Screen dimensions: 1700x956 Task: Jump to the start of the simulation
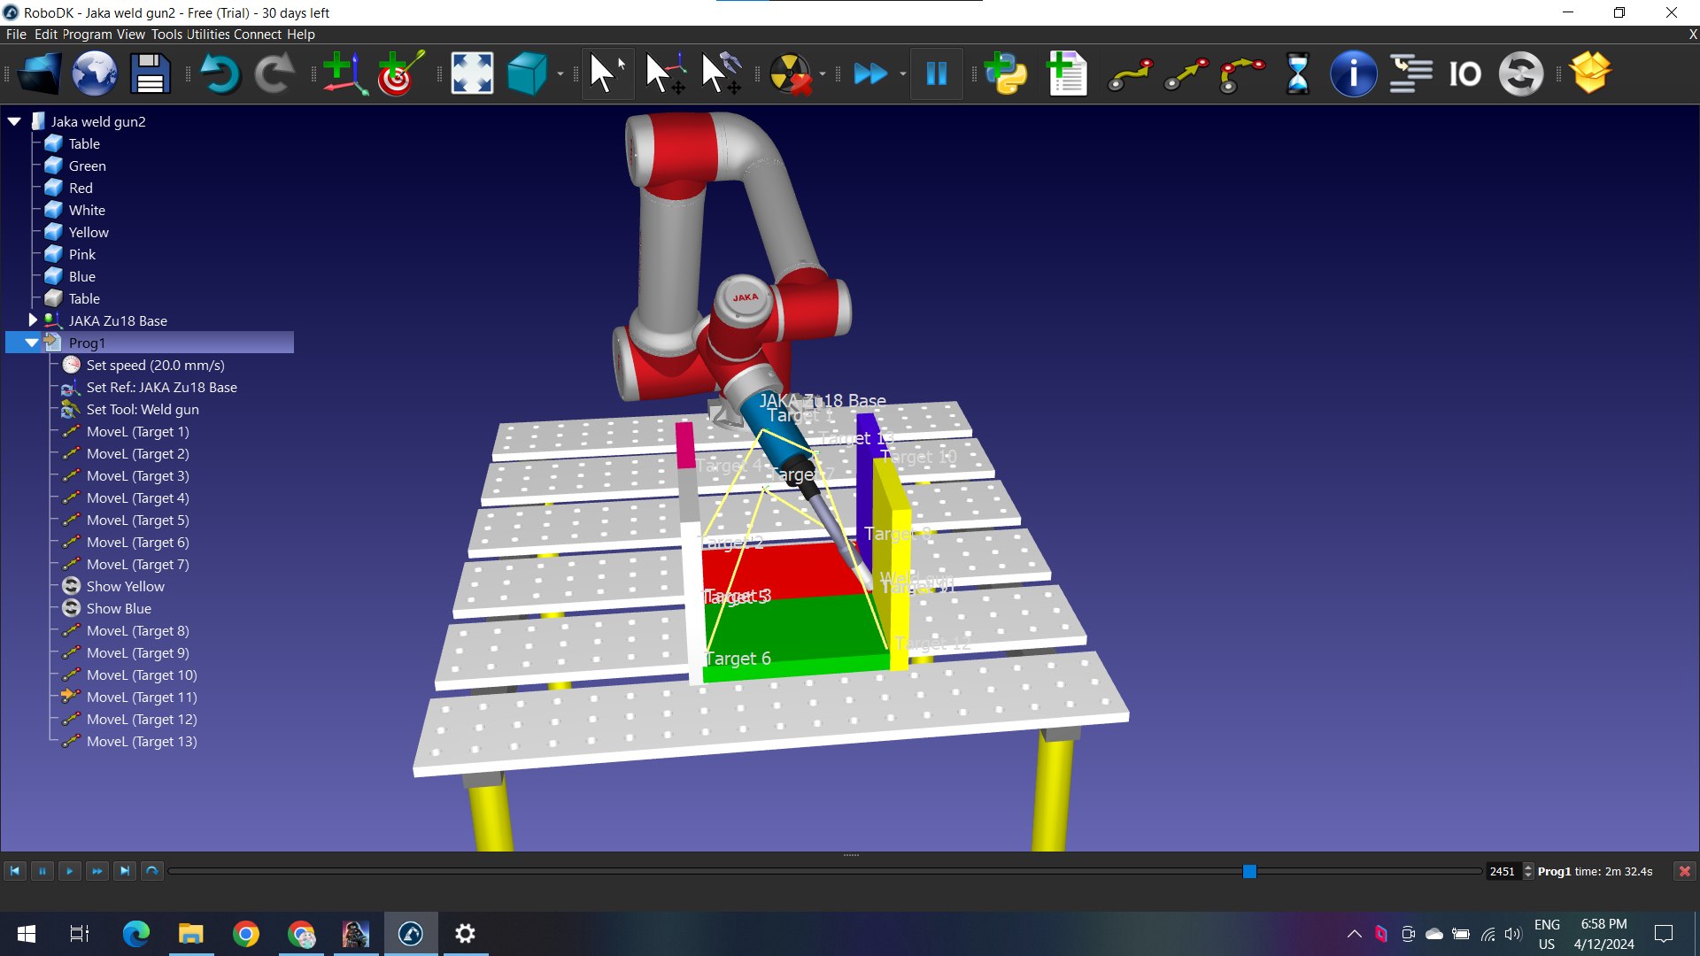[15, 871]
